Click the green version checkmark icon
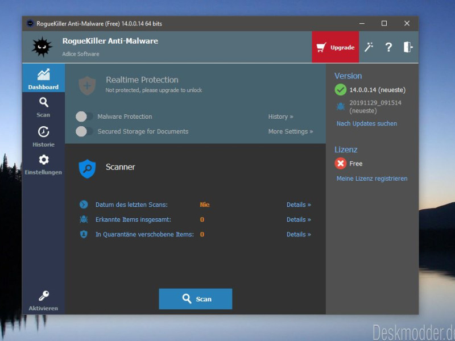 pyautogui.click(x=340, y=90)
